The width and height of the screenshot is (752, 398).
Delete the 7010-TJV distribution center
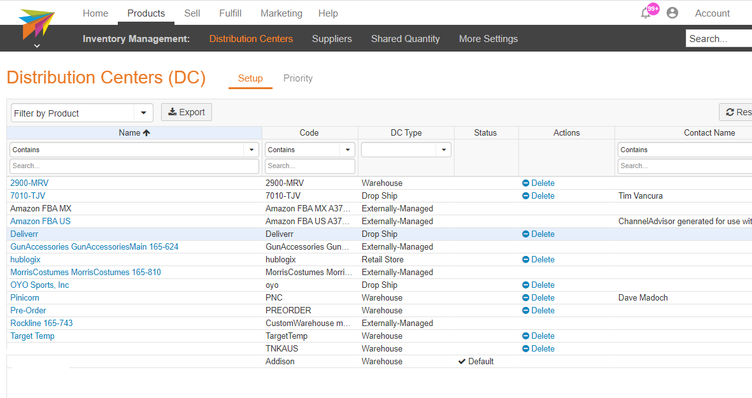[538, 195]
